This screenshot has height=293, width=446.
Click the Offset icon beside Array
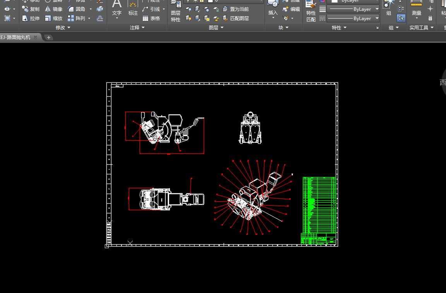coord(100,19)
